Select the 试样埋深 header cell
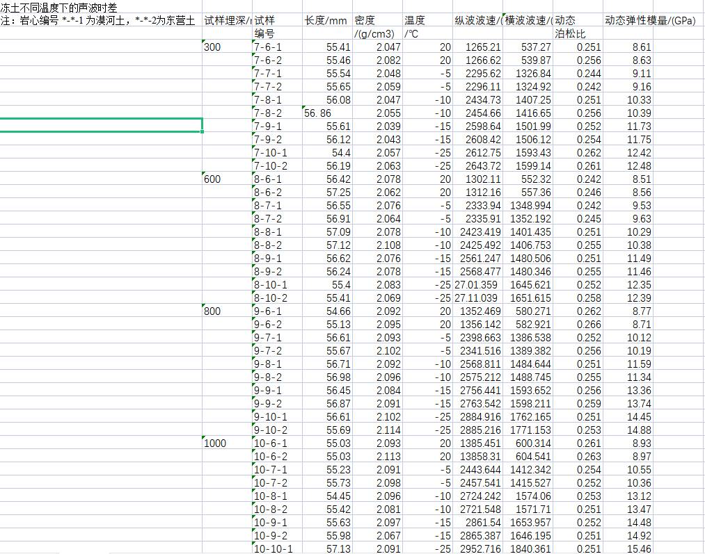 (226, 21)
